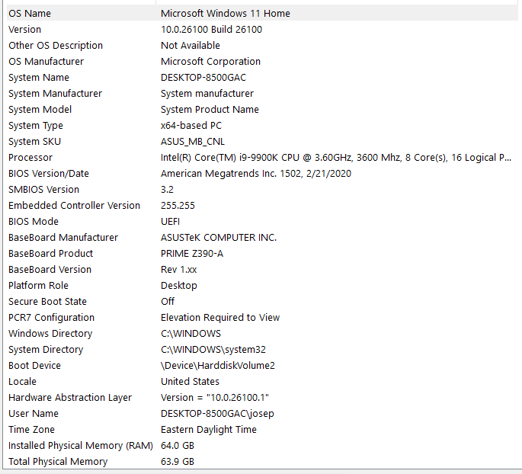The height and width of the screenshot is (474, 522).
Task: Select the Processor row label
Action: [x=30, y=158]
